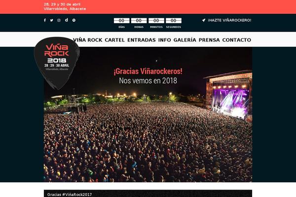The width and height of the screenshot is (296, 197).
Task: Open the Twitter bird icon
Action: click(x=51, y=20)
